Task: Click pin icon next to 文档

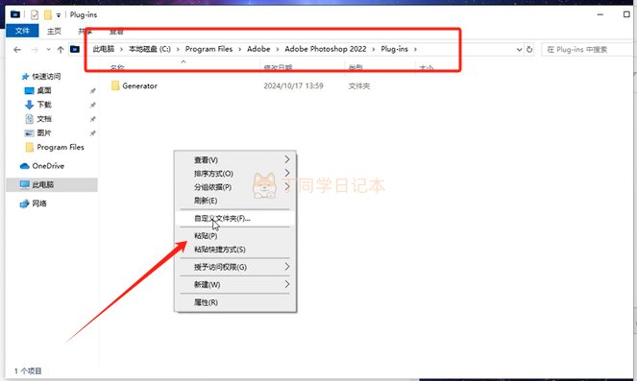Action: [92, 119]
